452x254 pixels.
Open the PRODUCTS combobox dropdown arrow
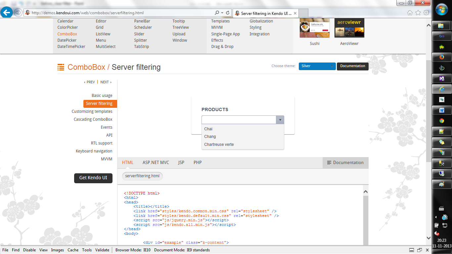(280, 120)
